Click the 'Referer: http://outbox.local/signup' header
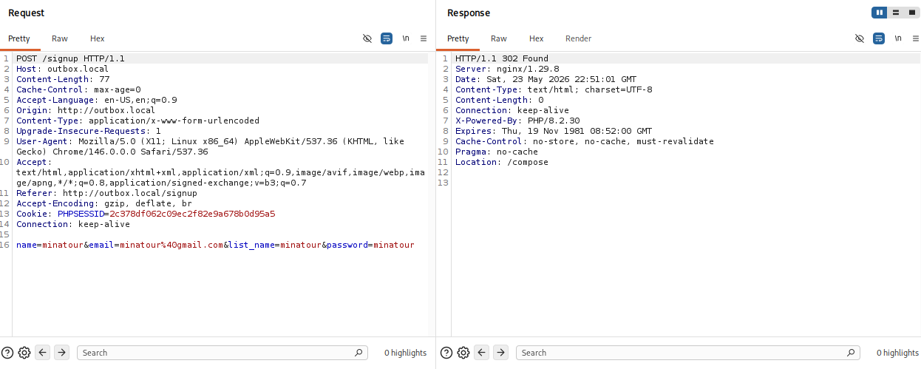The height and width of the screenshot is (369, 921). pyautogui.click(x=106, y=193)
